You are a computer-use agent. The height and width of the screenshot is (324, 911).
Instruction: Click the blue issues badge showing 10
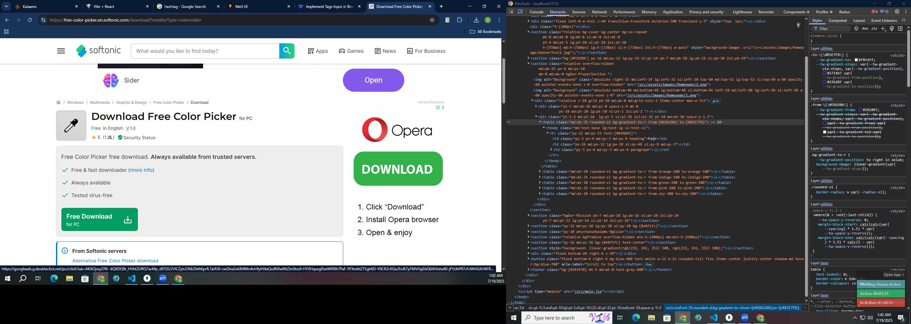click(x=884, y=12)
